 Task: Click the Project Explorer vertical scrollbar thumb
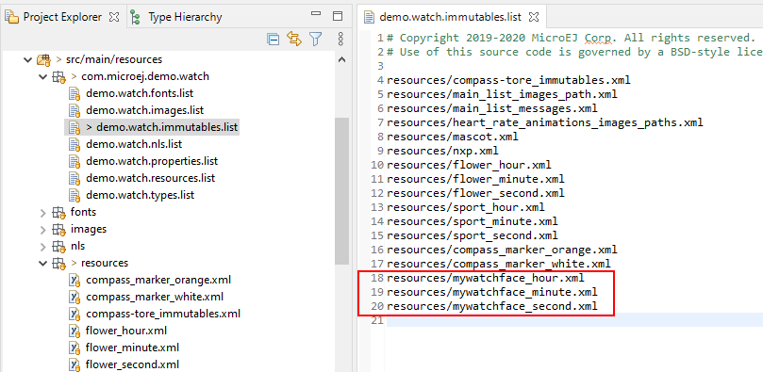point(341,190)
